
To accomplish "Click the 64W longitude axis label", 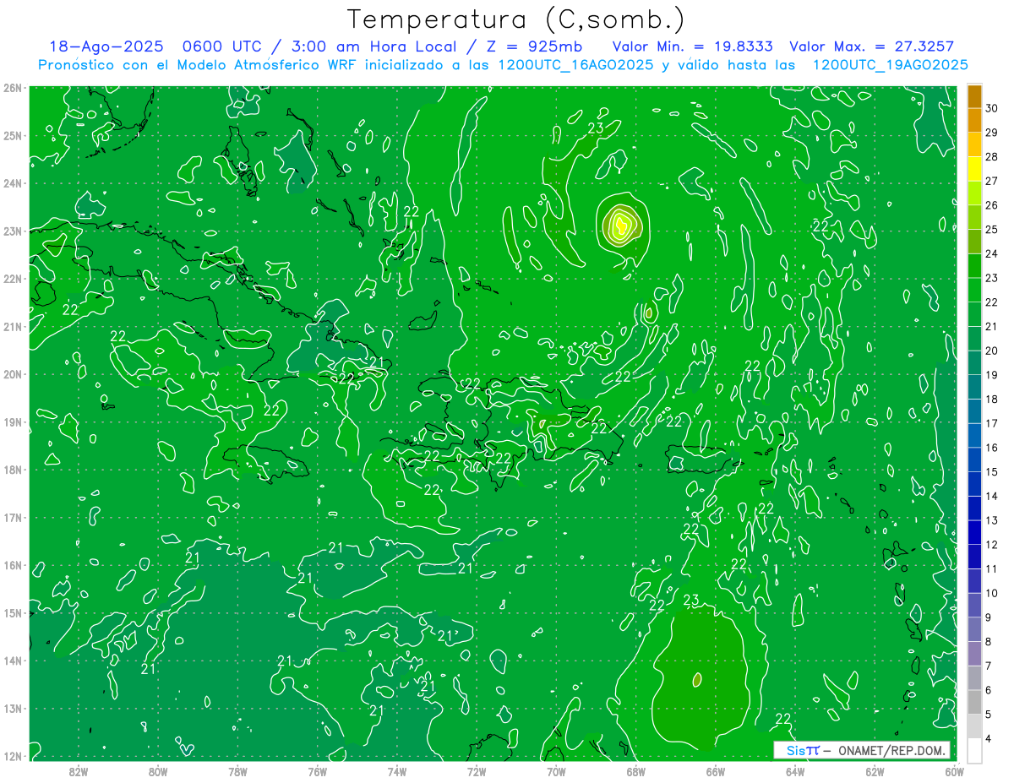I will 795,770.
